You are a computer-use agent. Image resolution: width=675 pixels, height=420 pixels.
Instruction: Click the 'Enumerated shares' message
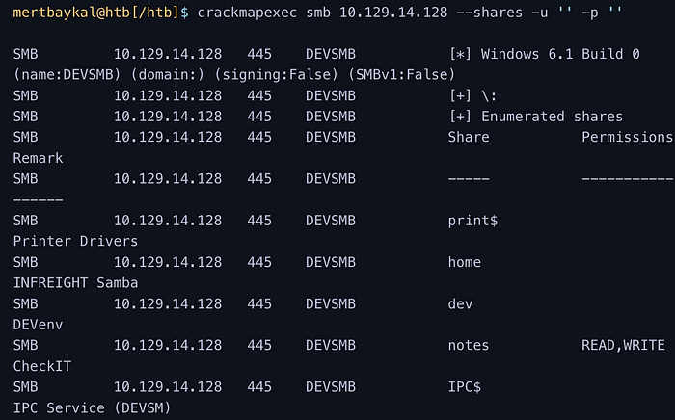coord(552,117)
